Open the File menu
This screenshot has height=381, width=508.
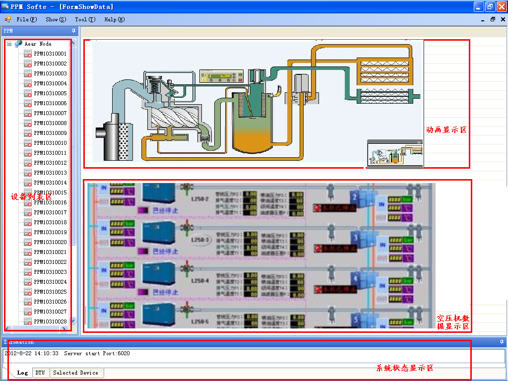tap(26, 19)
